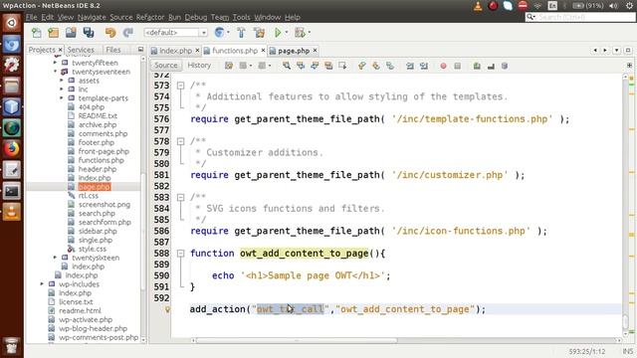637x358 pixels.
Task: Expand the wp-includes folder
Action: click(x=42, y=284)
